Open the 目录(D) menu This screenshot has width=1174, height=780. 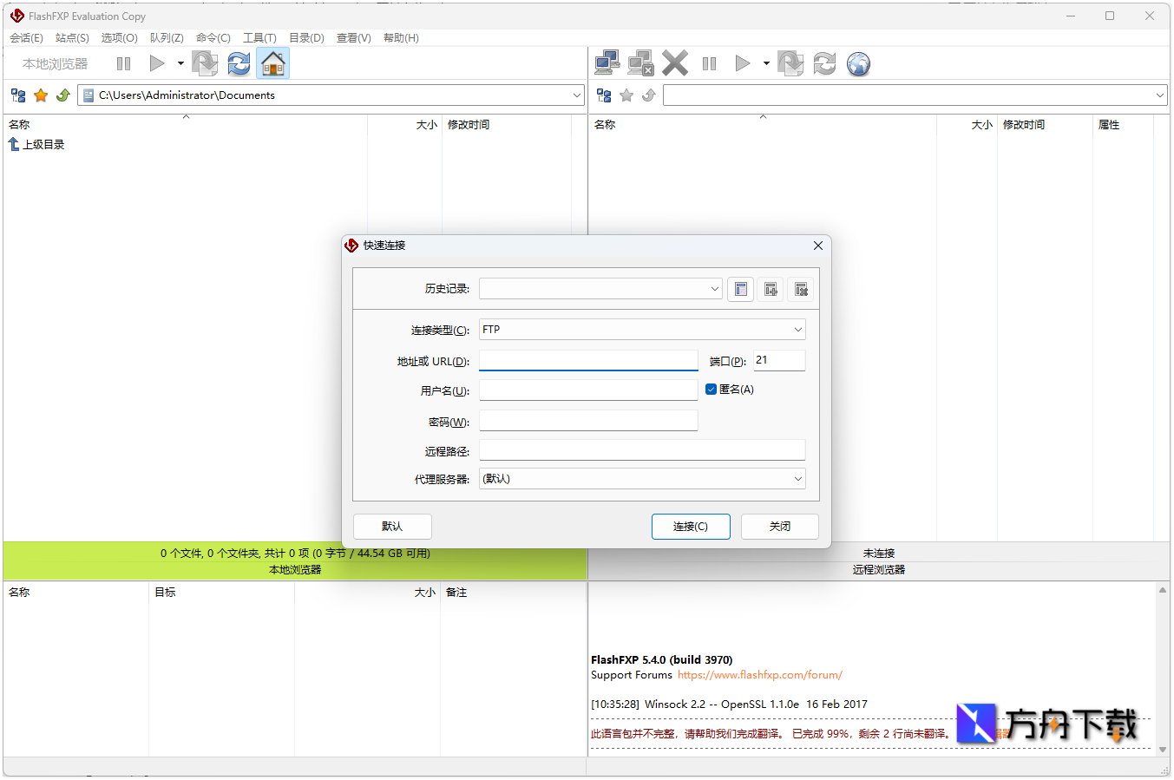pyautogui.click(x=306, y=38)
